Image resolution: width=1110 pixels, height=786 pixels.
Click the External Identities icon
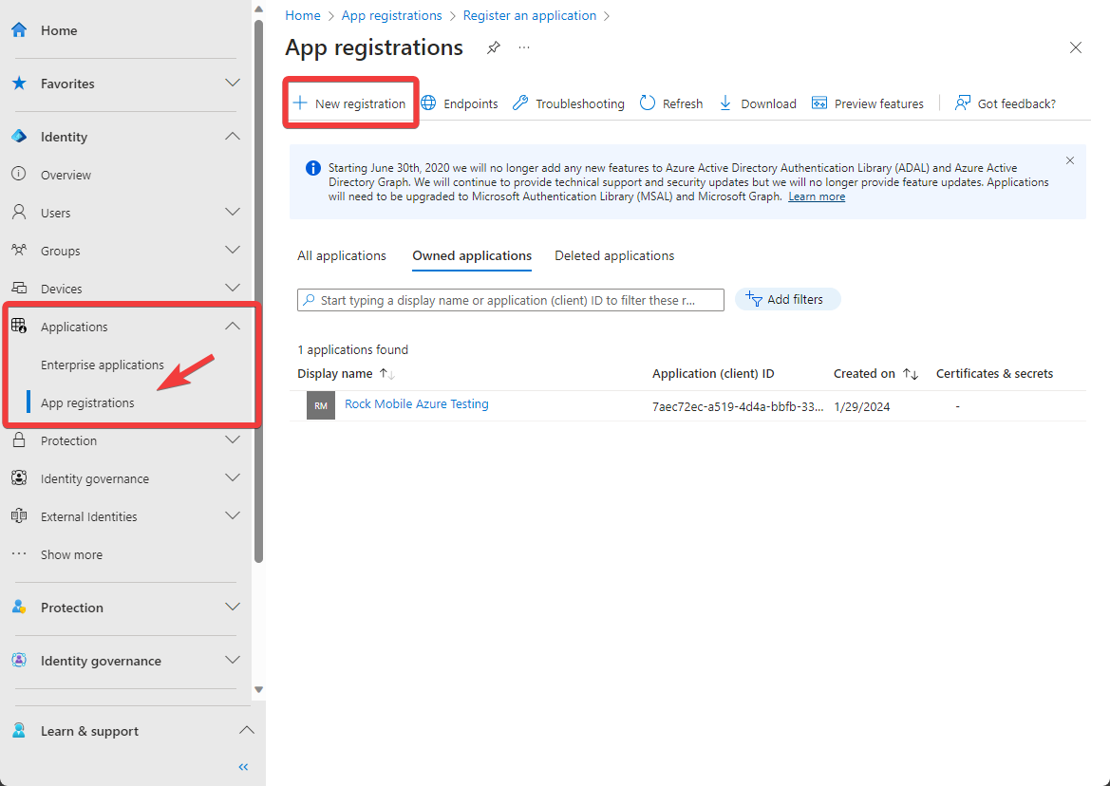coord(19,515)
